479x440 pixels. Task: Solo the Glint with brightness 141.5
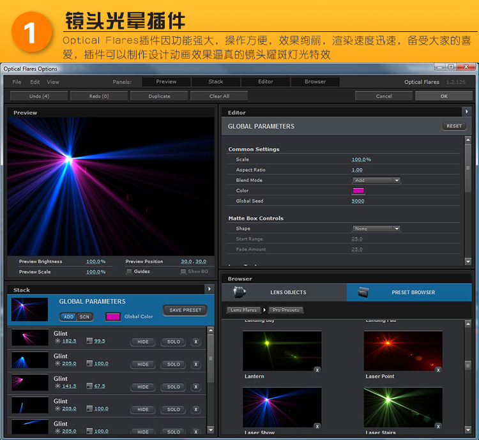(x=173, y=387)
